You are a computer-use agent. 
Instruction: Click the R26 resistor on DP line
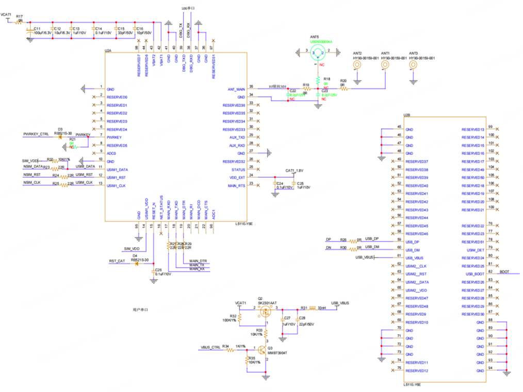[x=353, y=242]
